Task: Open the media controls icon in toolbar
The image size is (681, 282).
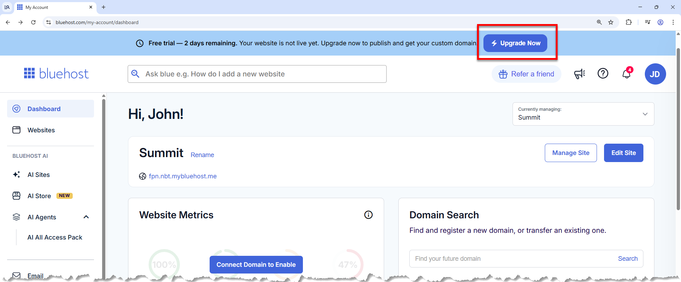Action: click(x=648, y=22)
